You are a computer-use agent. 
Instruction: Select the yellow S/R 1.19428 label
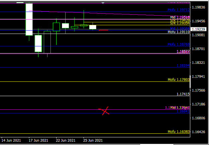tap(180, 20)
